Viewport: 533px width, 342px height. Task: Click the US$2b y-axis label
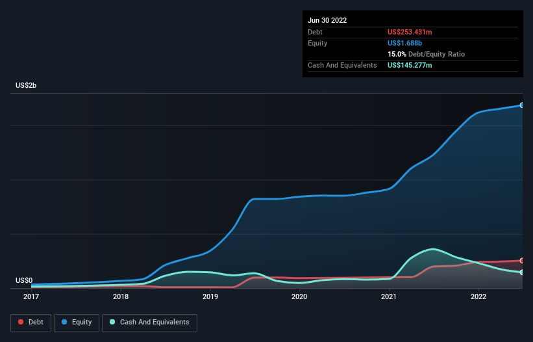click(x=26, y=85)
